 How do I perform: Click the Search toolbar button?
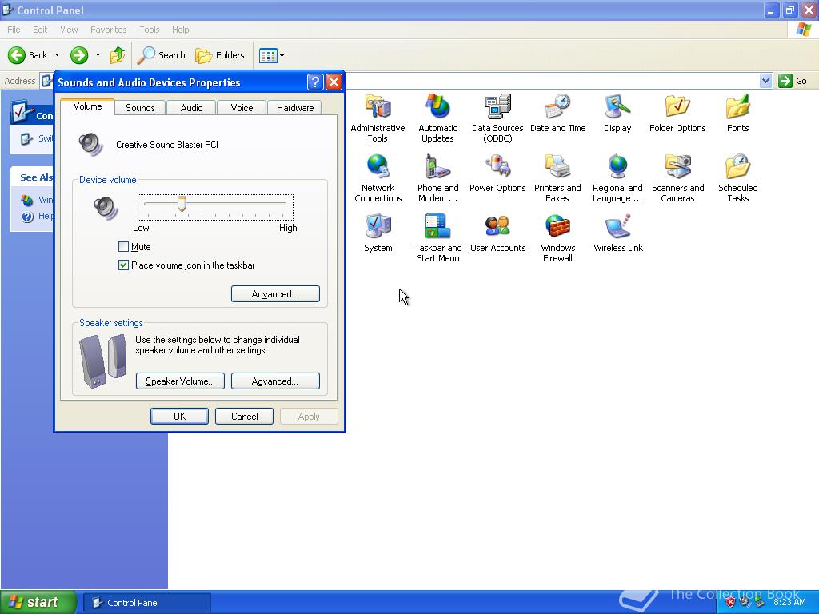pos(162,55)
